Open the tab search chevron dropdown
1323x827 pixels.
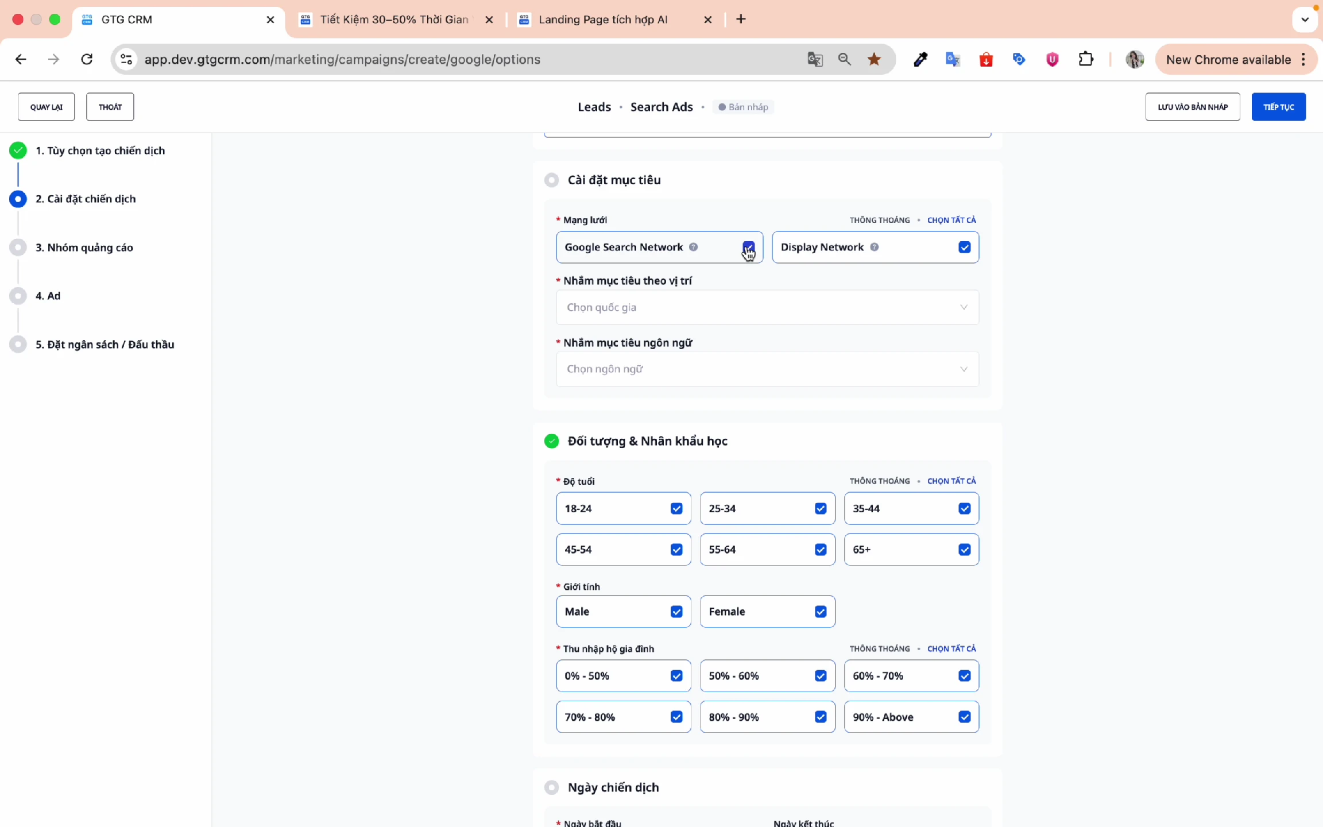1305,20
